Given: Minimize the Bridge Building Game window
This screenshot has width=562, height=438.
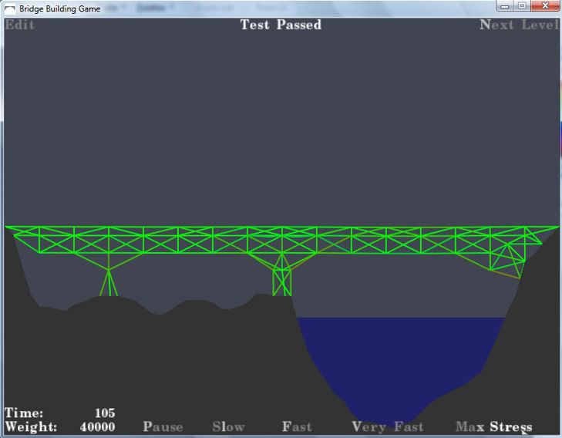Looking at the screenshot, I should click(x=505, y=5).
